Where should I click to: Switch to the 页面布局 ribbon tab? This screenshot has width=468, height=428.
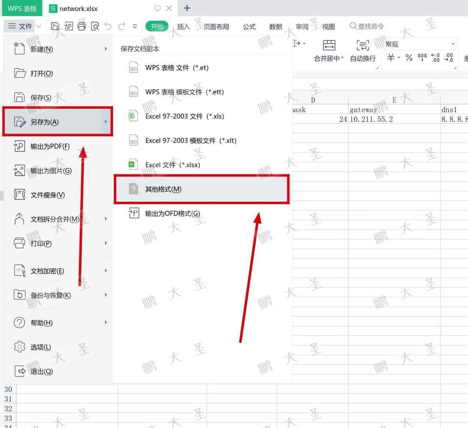point(216,27)
